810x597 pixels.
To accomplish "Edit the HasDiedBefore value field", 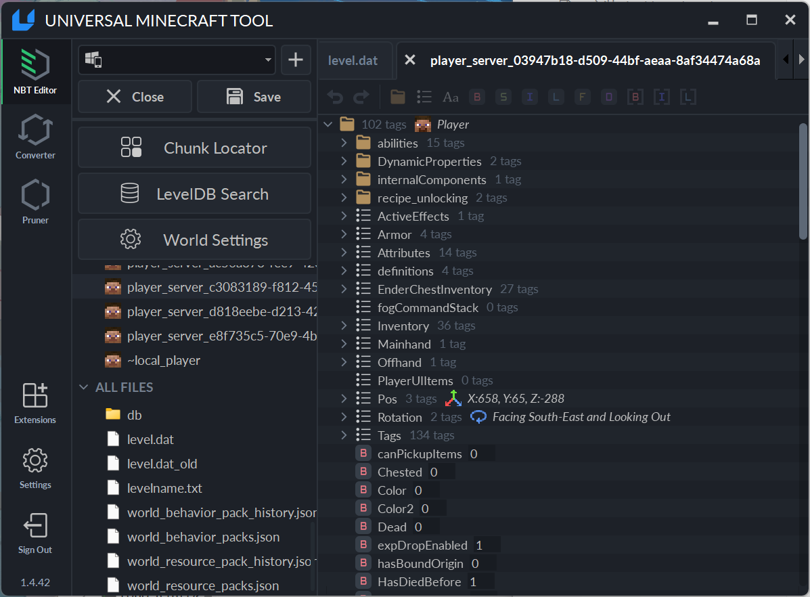I will coord(480,582).
